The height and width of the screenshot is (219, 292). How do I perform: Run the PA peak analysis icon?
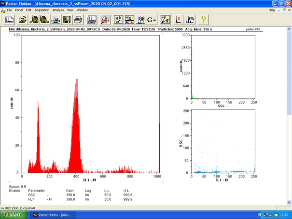tap(190, 20)
